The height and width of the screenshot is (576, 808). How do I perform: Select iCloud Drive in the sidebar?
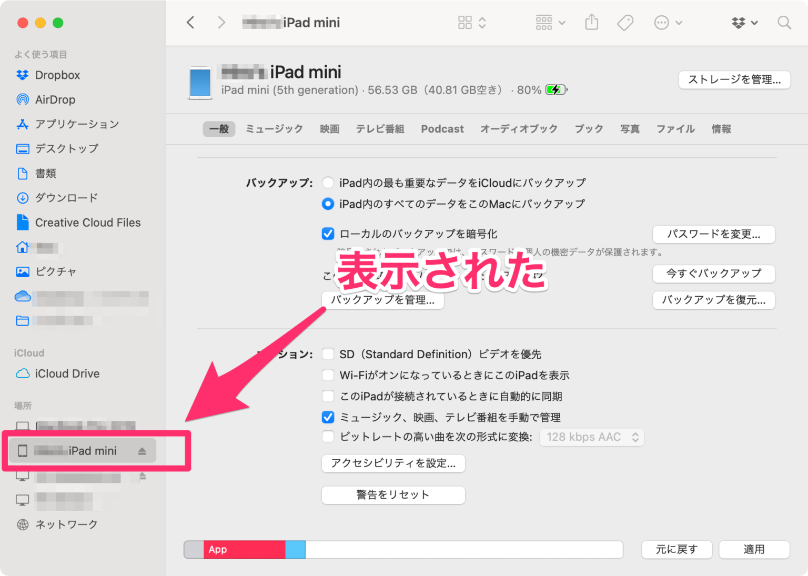click(x=66, y=373)
